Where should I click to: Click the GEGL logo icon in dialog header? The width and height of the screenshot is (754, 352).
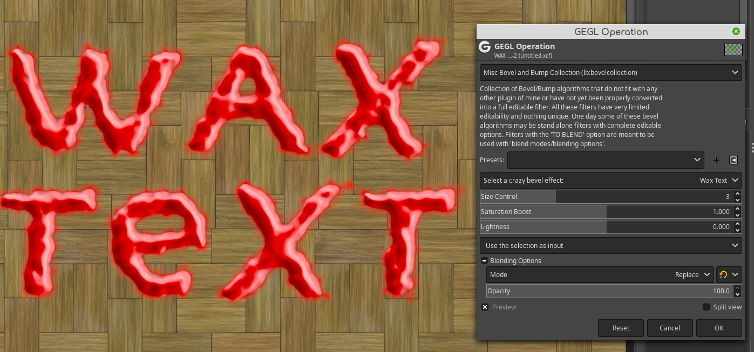[x=485, y=47]
